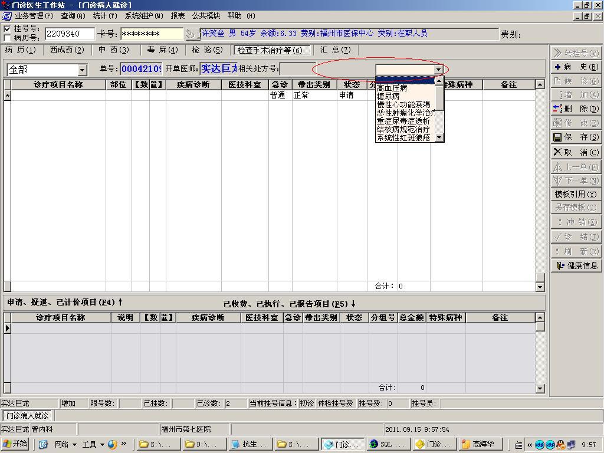Click 冲销(Z) reversal button

click(x=576, y=222)
